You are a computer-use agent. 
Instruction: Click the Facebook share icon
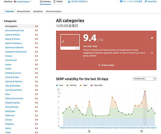click(x=152, y=53)
